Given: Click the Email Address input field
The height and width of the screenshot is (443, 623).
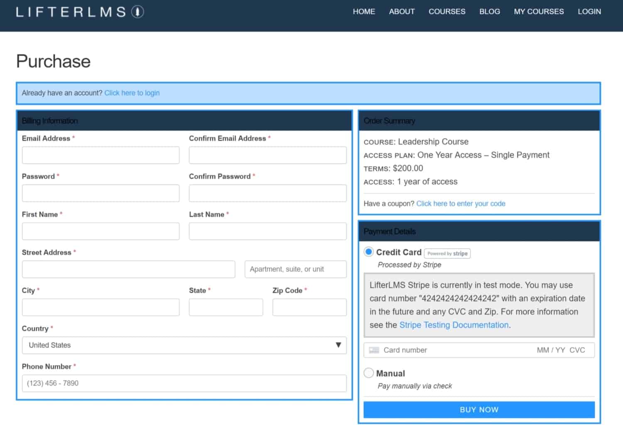Looking at the screenshot, I should click(x=101, y=155).
